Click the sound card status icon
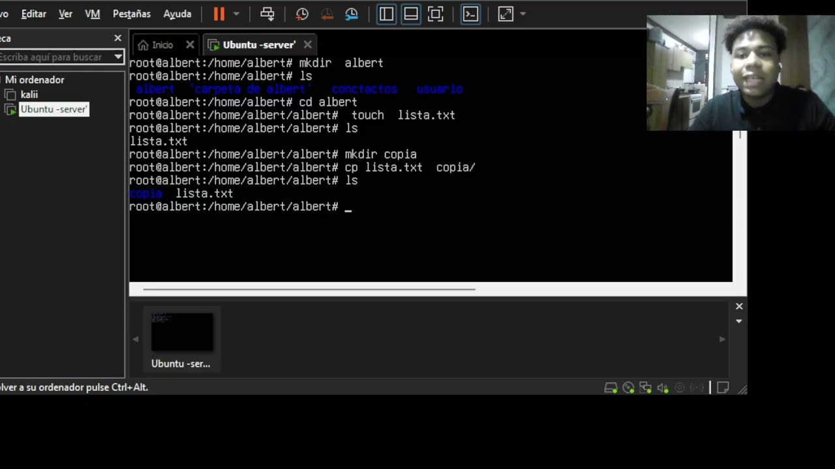The height and width of the screenshot is (469, 835). (663, 388)
